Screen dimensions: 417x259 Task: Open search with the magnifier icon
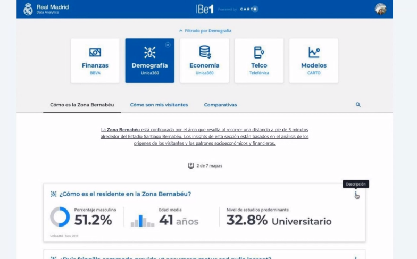point(358,104)
